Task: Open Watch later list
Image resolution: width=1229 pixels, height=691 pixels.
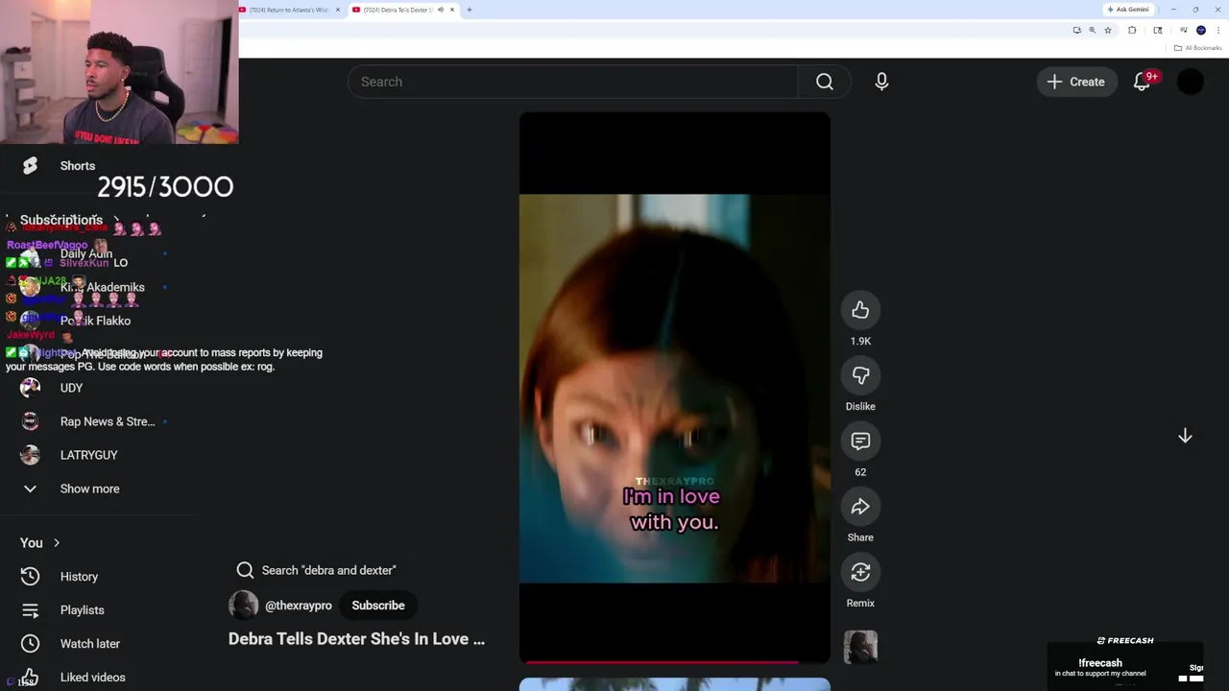Action: [89, 644]
